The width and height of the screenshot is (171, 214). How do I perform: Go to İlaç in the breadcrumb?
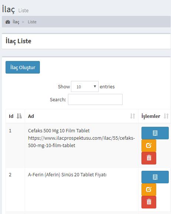(16, 22)
